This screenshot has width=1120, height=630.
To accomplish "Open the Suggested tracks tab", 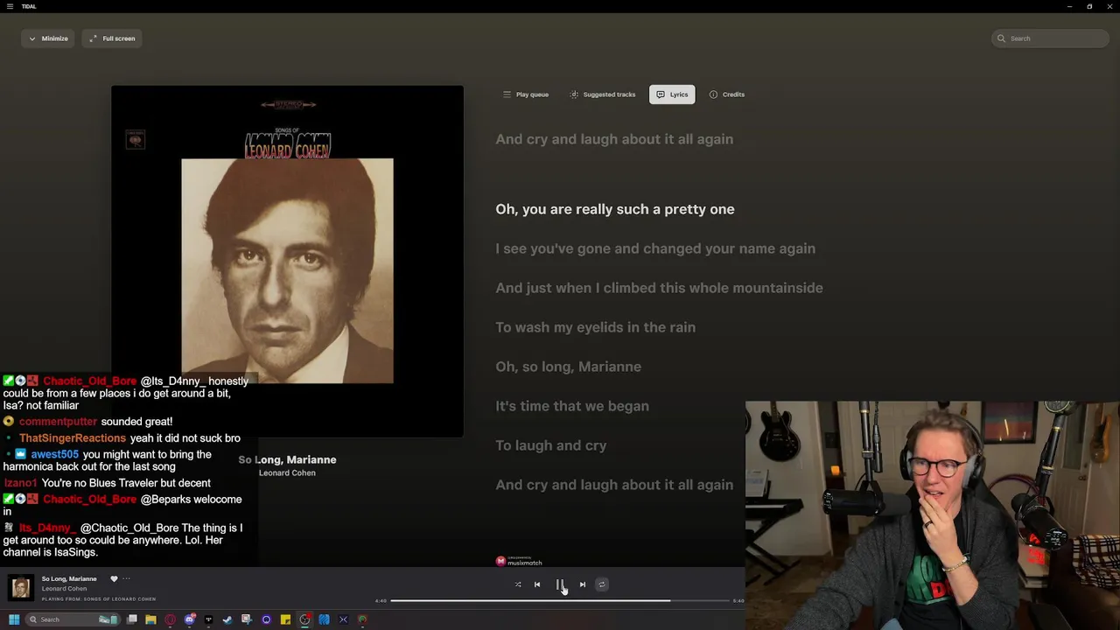I will [602, 94].
